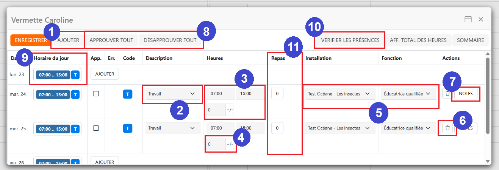Expand Tuesday's Test Océane installation dropdown
Screen dimensions: 499x170
(x=339, y=94)
